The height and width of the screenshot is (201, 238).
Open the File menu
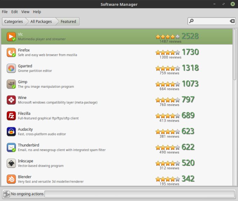5,12
